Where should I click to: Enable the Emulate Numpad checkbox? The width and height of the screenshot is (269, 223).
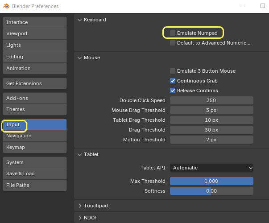pyautogui.click(x=173, y=33)
